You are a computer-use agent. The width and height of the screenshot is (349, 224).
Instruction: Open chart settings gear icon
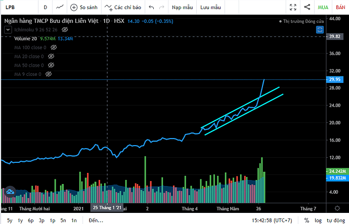tap(337, 208)
